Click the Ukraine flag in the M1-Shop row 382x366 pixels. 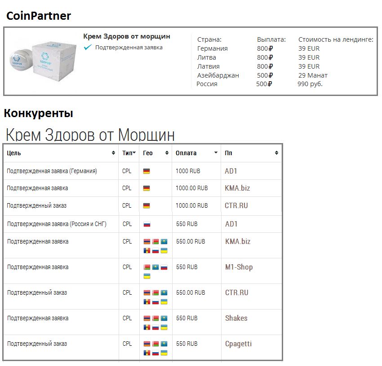pos(147,276)
